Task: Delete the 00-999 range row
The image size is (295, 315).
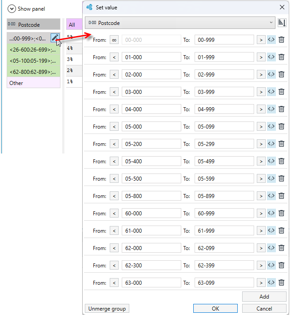Action: [281, 40]
